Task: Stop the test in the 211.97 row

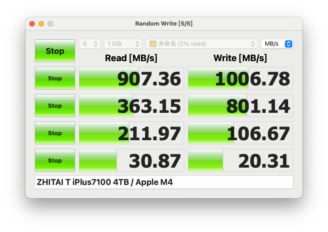Action: coord(55,133)
